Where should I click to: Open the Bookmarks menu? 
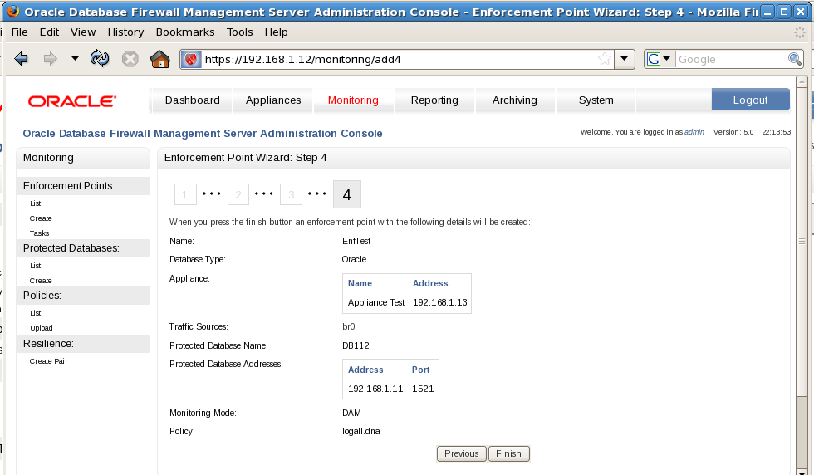185,32
